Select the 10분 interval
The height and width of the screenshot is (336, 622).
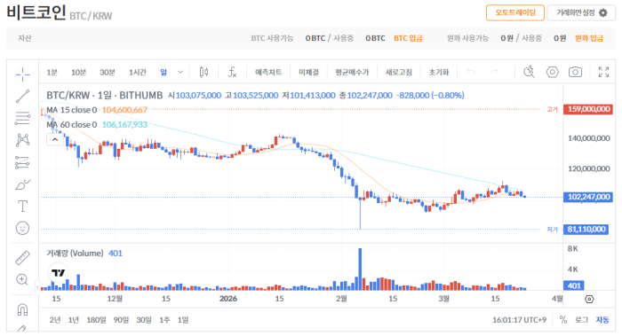tap(78, 73)
